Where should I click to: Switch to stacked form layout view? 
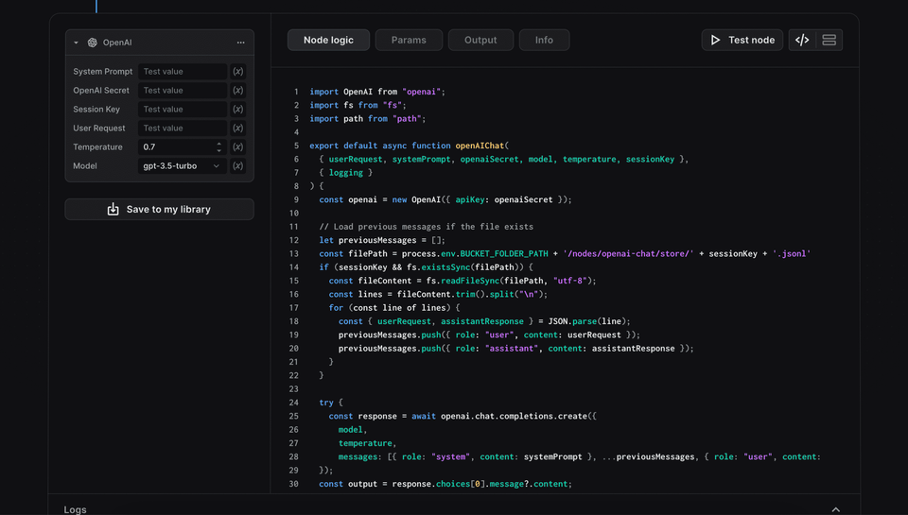(829, 40)
